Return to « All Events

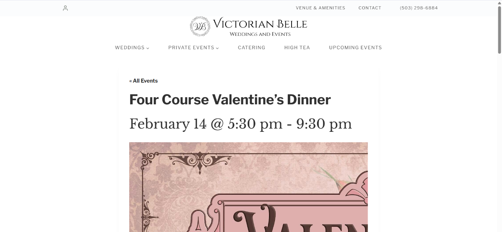(x=143, y=81)
